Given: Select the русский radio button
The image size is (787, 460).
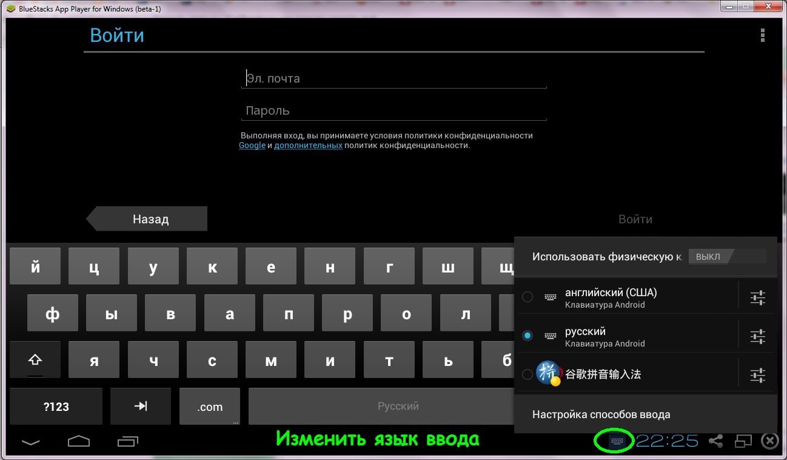Looking at the screenshot, I should 527,336.
